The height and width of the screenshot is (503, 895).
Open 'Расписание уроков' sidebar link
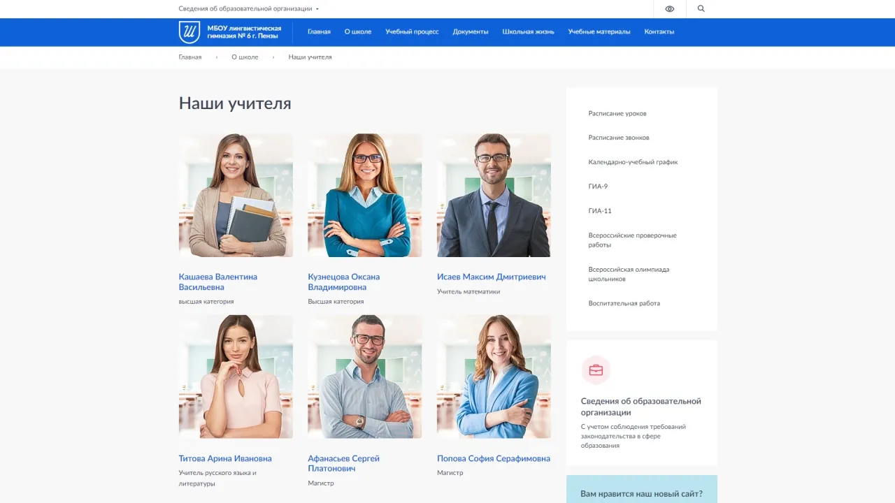tap(617, 113)
